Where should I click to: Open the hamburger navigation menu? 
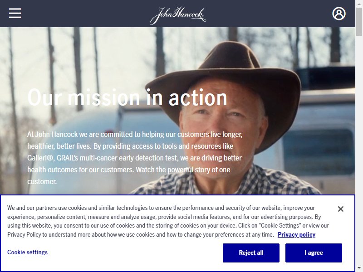click(15, 13)
